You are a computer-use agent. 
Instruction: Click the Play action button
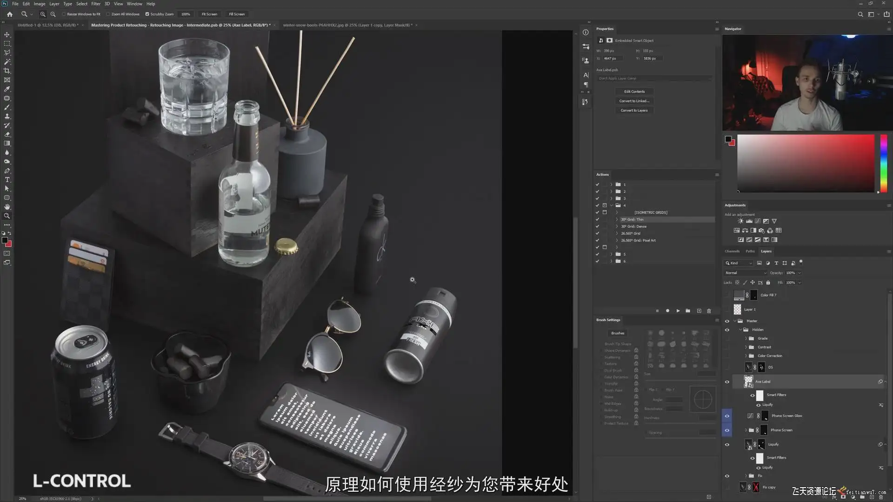pos(678,310)
